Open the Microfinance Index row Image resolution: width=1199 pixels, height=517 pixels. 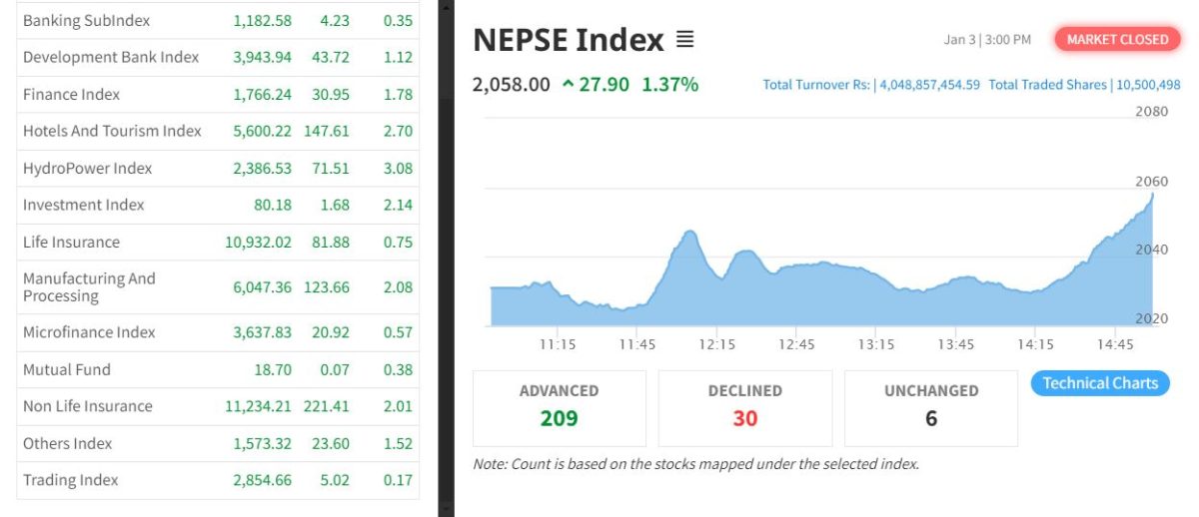click(x=89, y=332)
